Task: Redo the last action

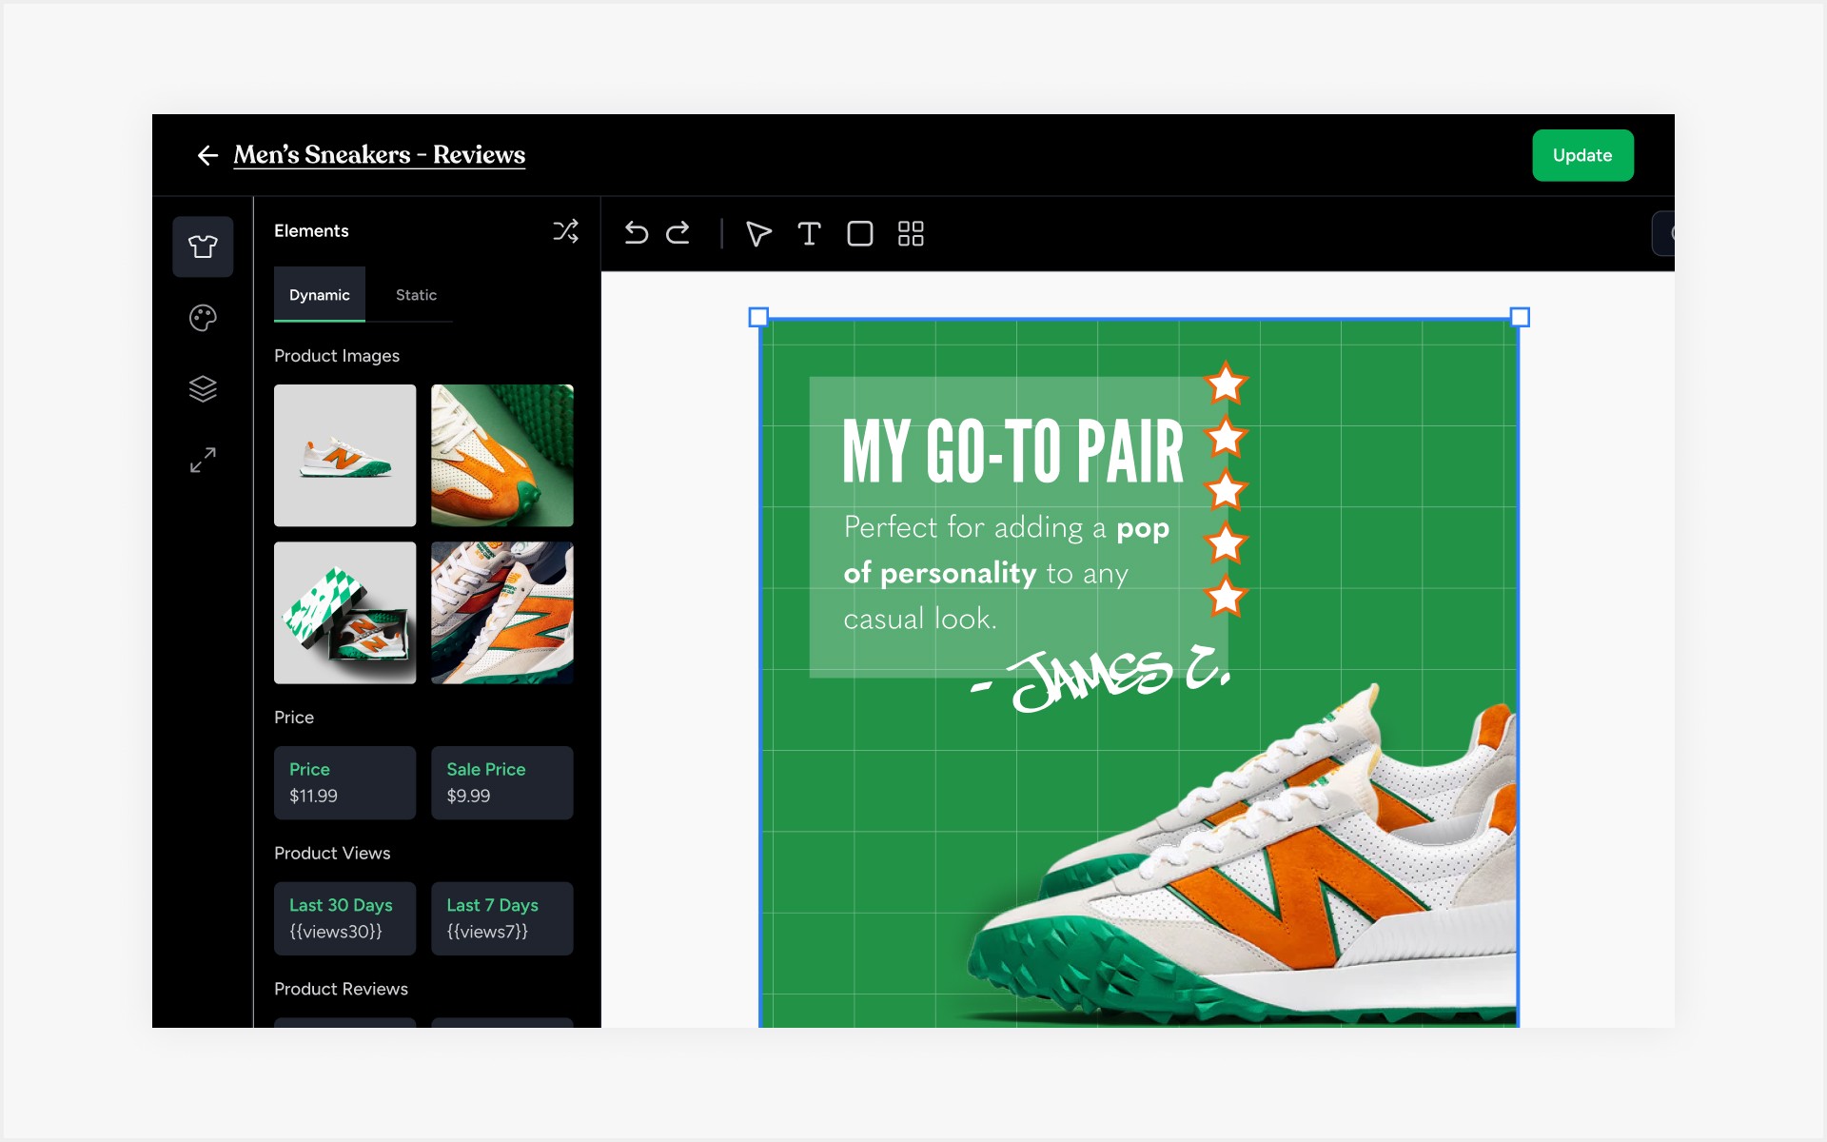Action: pyautogui.click(x=678, y=233)
